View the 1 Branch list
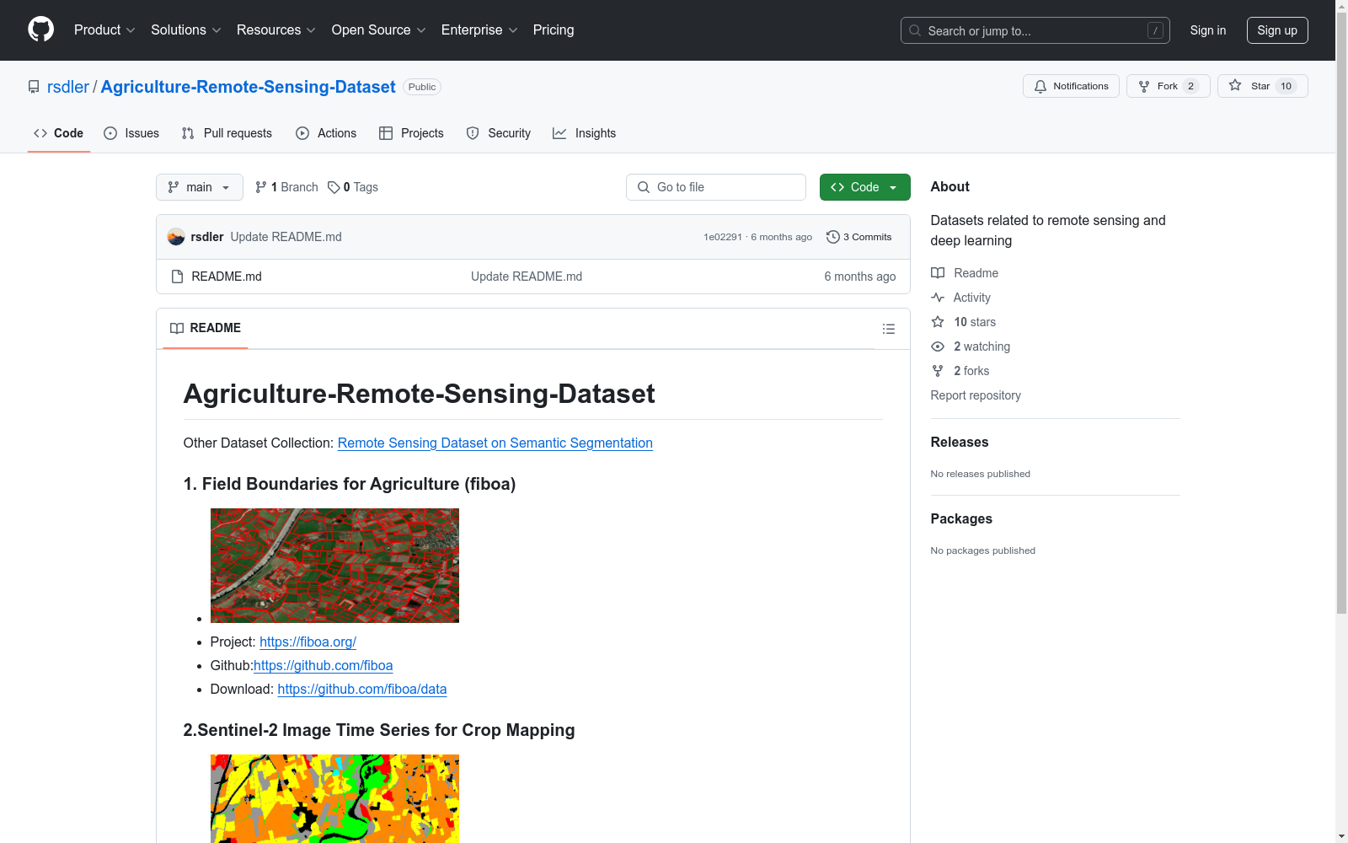Image resolution: width=1348 pixels, height=843 pixels. (286, 187)
